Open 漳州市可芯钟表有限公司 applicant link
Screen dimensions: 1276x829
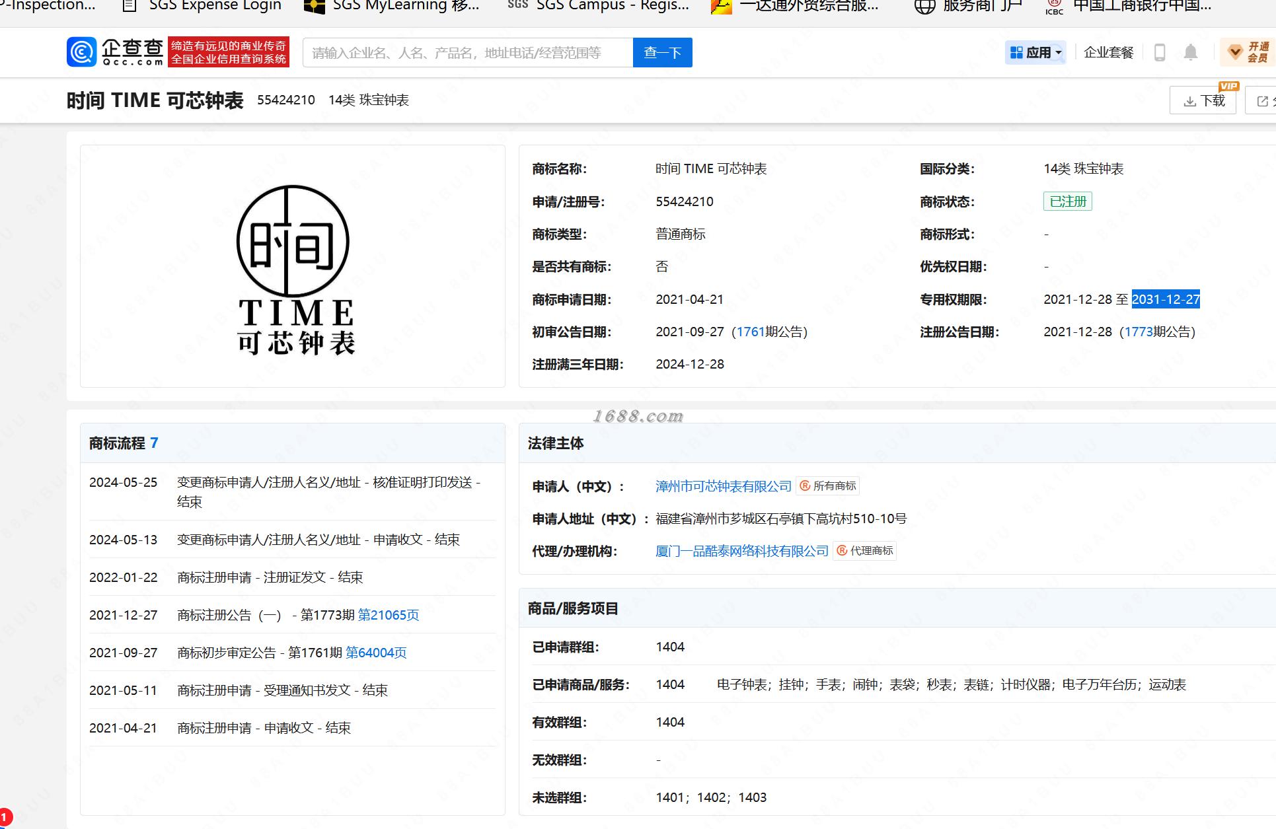click(723, 486)
